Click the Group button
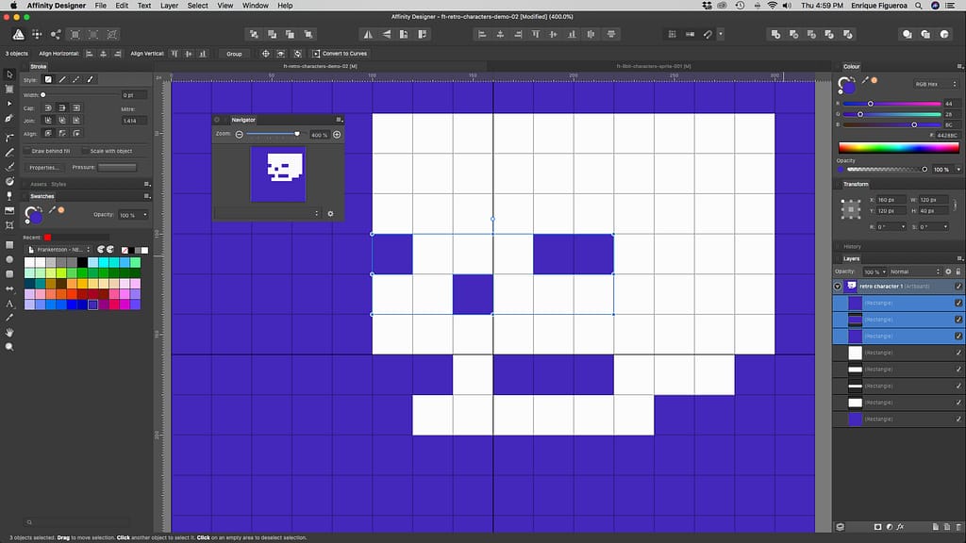 coord(234,54)
